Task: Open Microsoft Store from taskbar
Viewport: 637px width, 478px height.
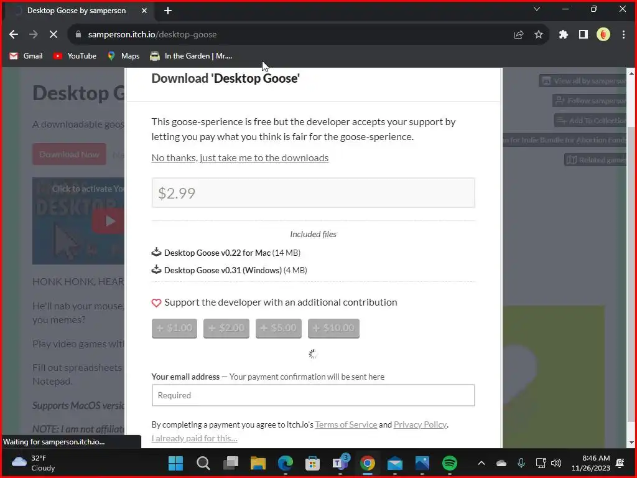Action: tap(313, 463)
